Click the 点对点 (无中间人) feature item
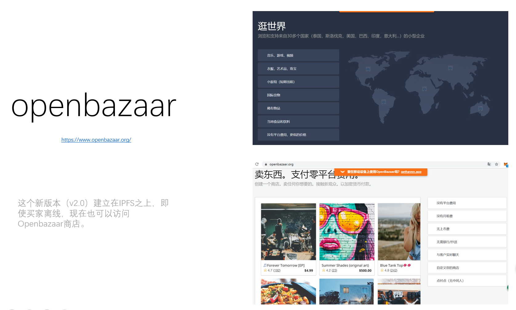 pyautogui.click(x=467, y=280)
